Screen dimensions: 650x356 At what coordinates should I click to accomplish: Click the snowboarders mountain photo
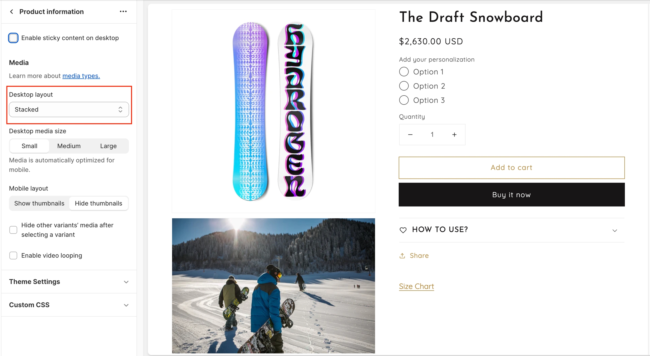tap(273, 285)
